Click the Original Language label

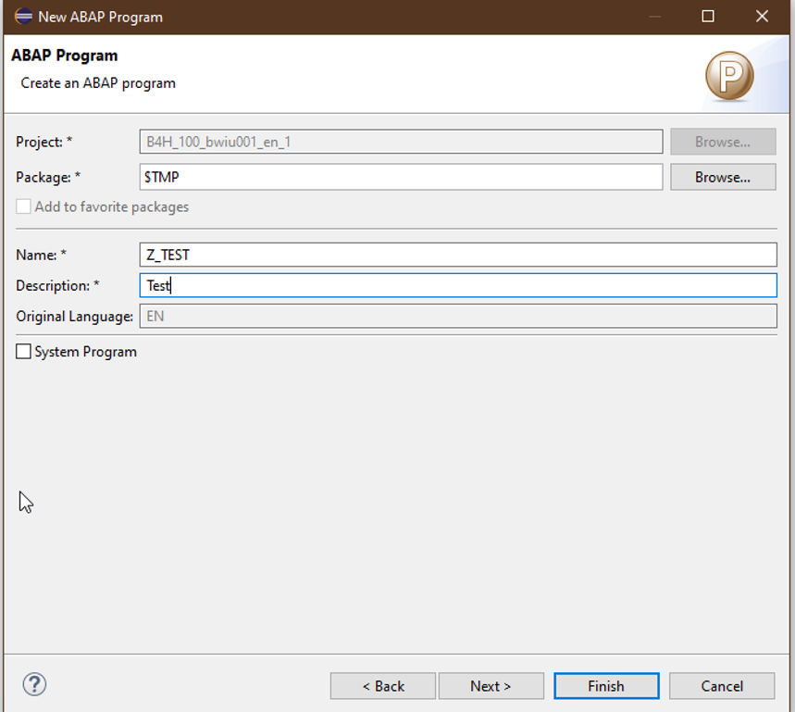[x=75, y=317]
